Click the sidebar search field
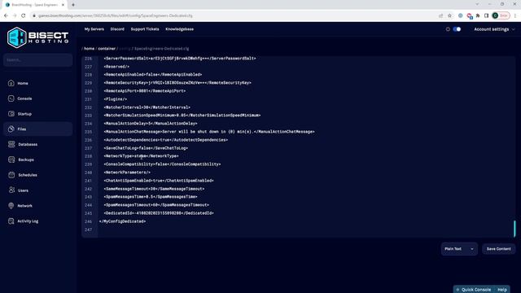 pyautogui.click(x=38, y=60)
